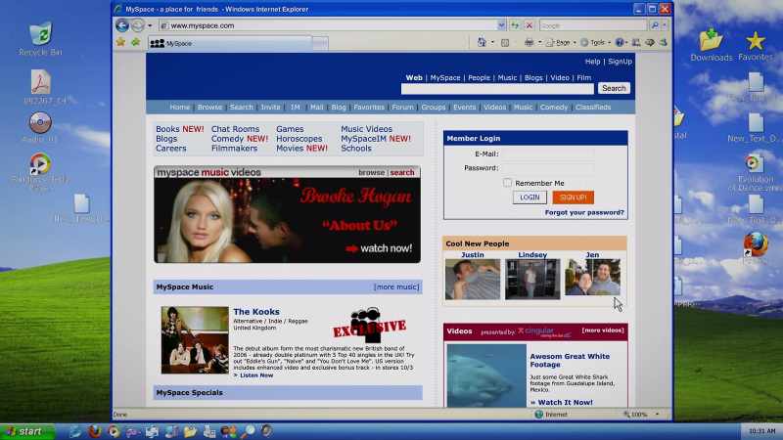This screenshot has height=440, width=783.
Task: Open a new blank tab
Action: coord(321,44)
